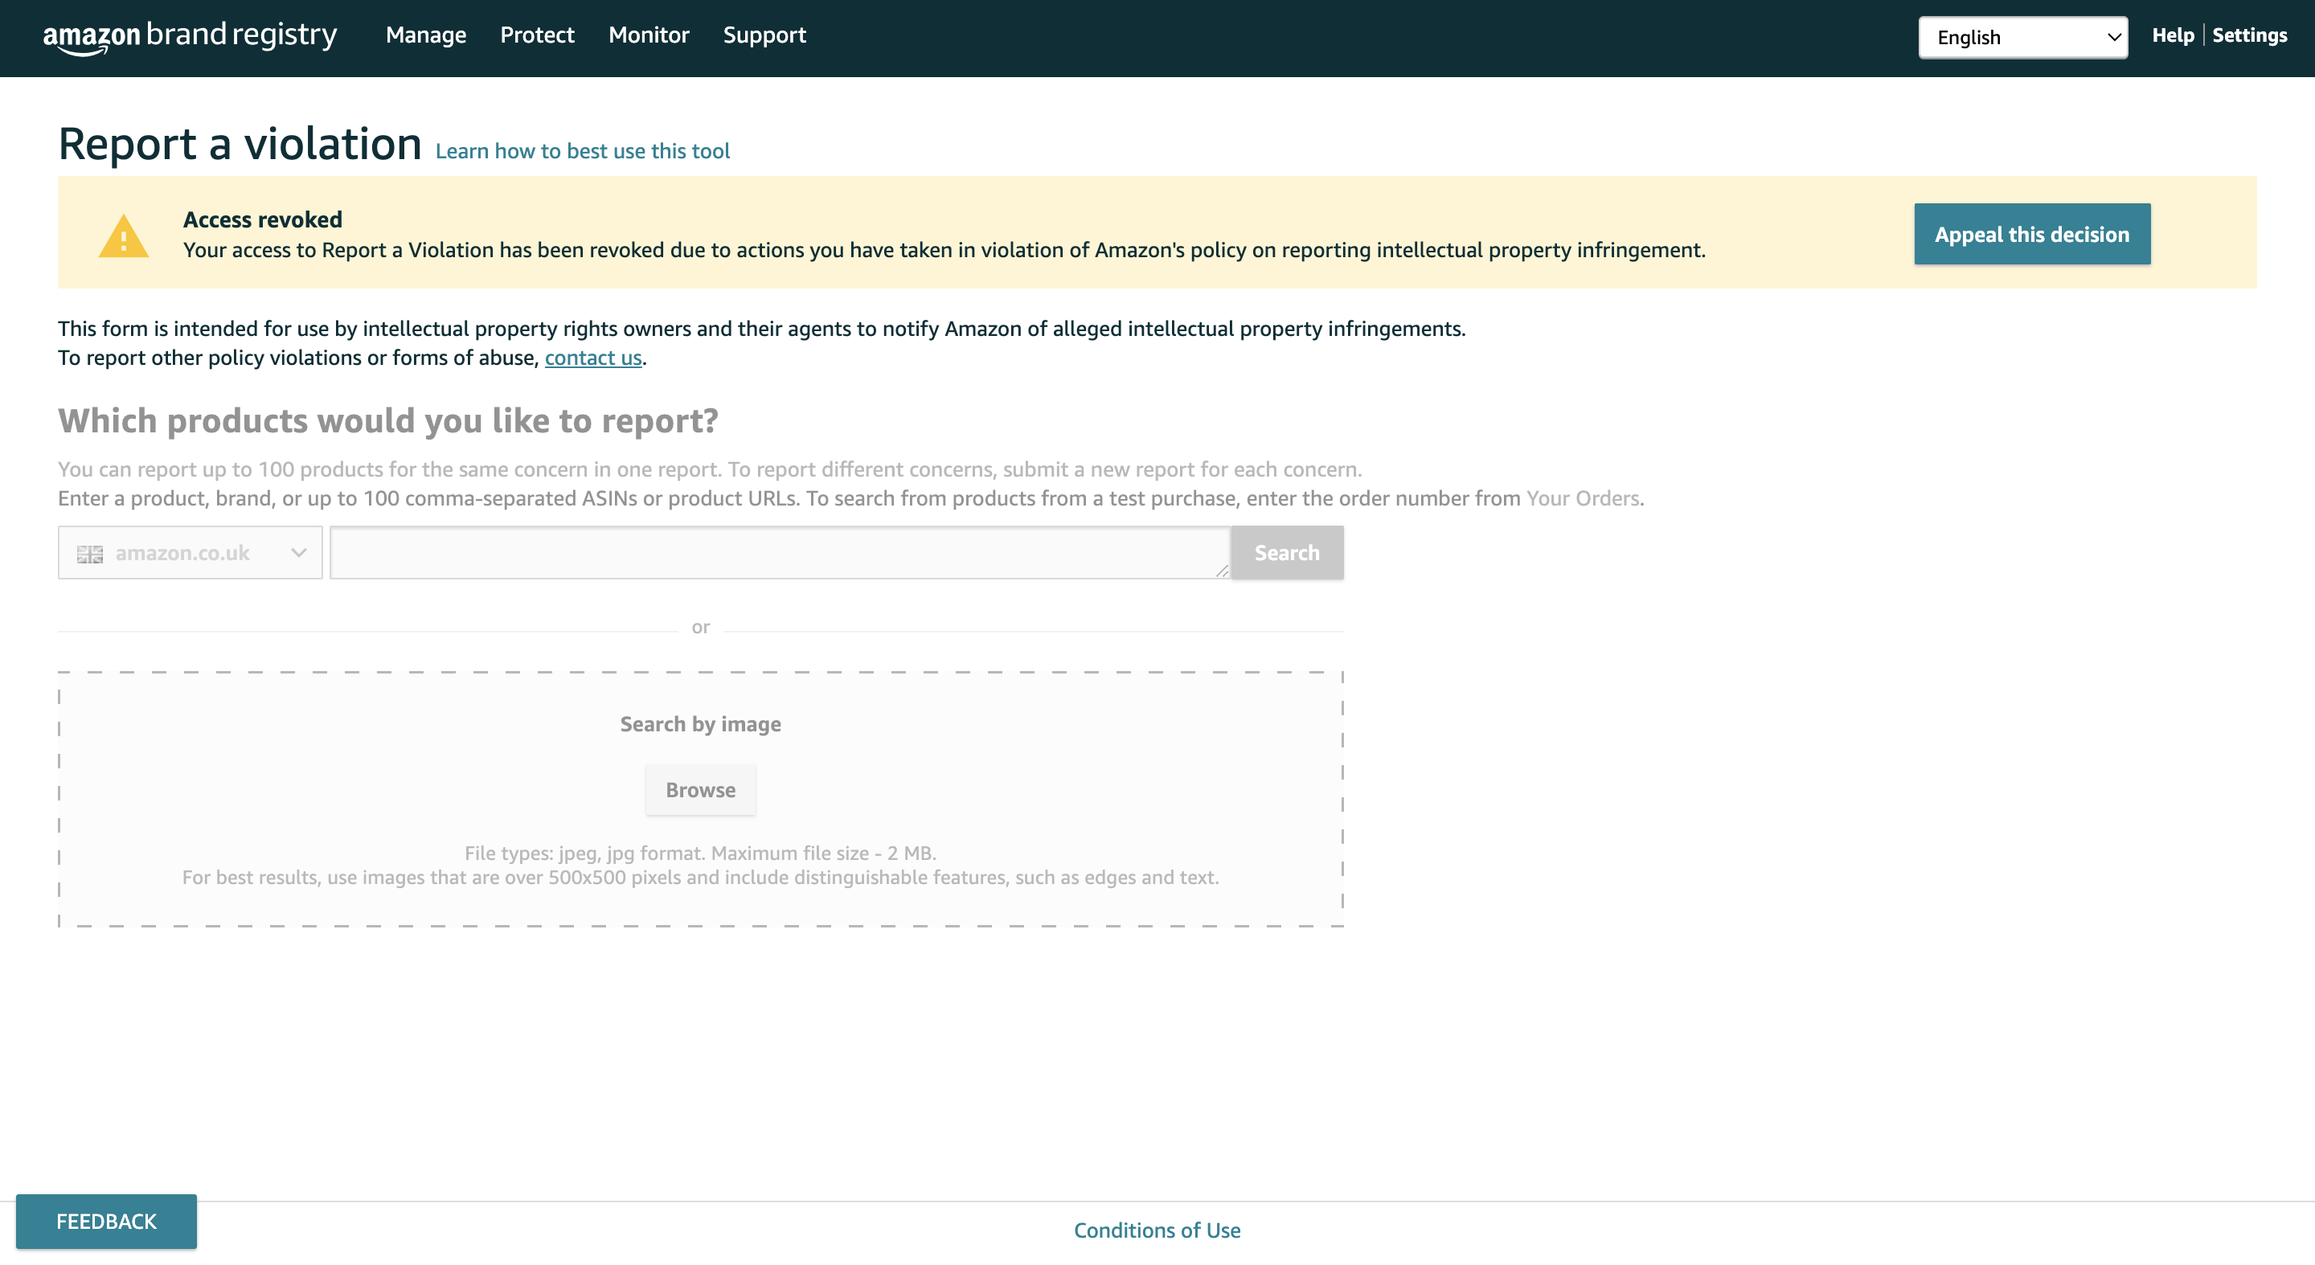Image resolution: width=2315 pixels, height=1265 pixels.
Task: Open the FEEDBACK button
Action: 106,1221
